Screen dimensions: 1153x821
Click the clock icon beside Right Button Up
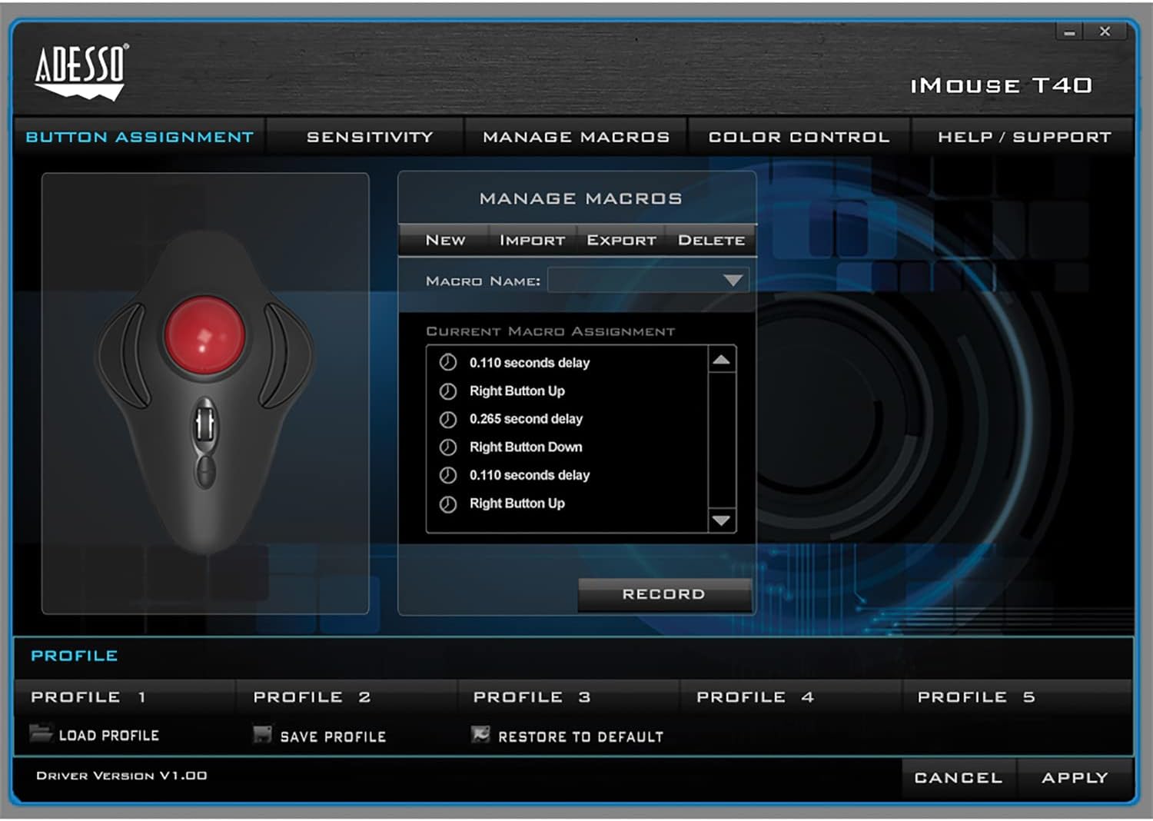coord(449,391)
